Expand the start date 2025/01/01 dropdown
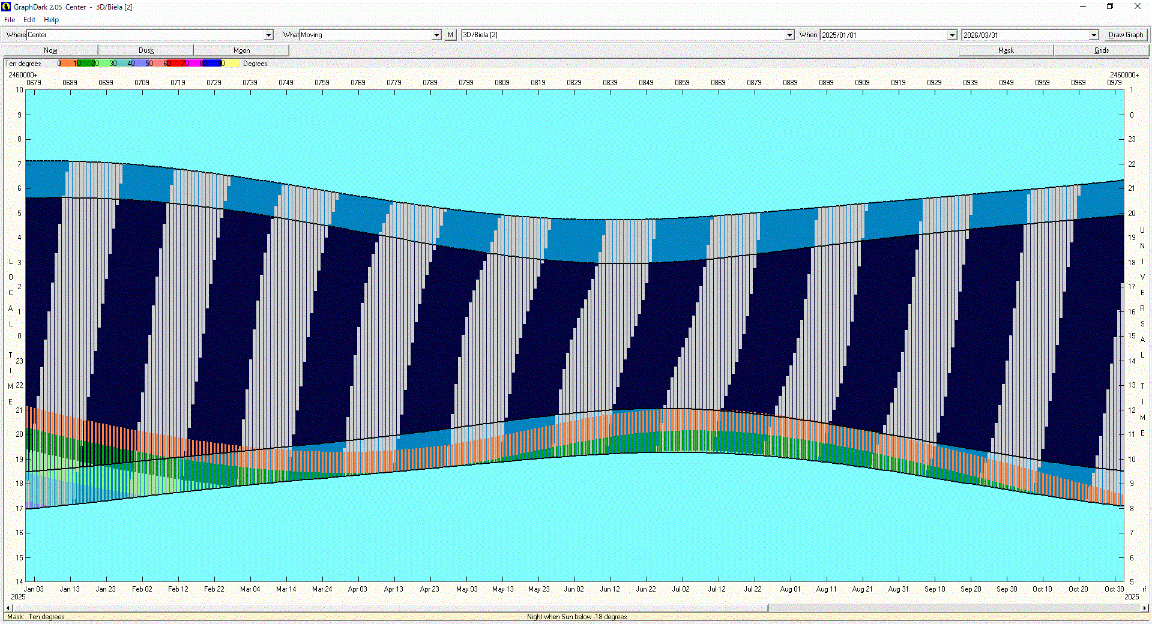Image resolution: width=1152 pixels, height=624 pixels. [951, 35]
